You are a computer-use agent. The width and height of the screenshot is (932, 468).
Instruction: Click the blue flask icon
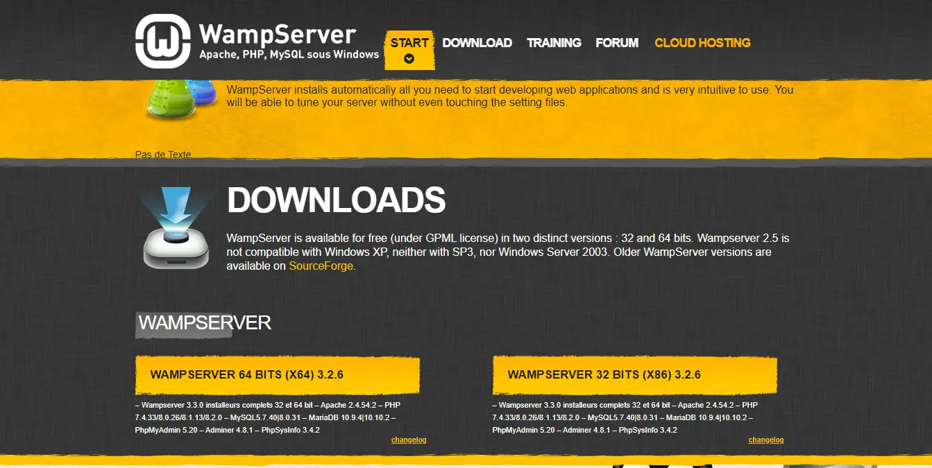click(203, 94)
